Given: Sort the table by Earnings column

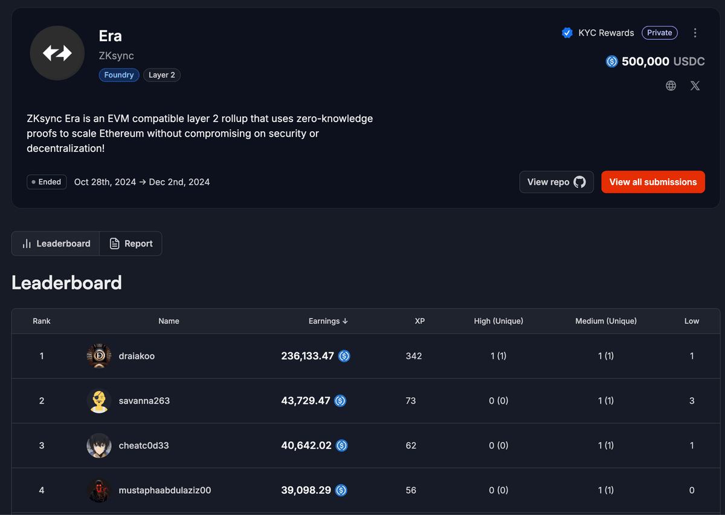Looking at the screenshot, I should [327, 321].
